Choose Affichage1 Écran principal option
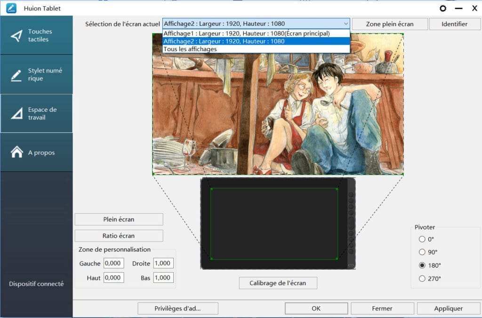482x318 pixels. (x=256, y=33)
